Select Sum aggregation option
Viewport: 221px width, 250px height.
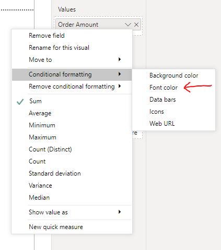tap(72, 101)
